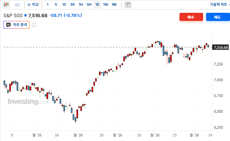230x141 pixels.
Task: Set the 5 minute interval
Action: pyautogui.click(x=56, y=4)
